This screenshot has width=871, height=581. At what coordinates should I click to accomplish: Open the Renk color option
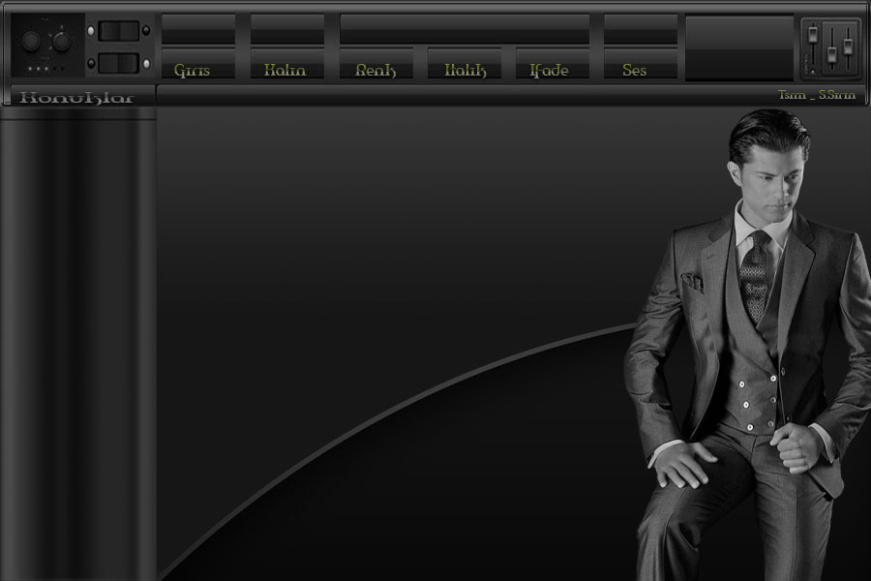(x=375, y=70)
